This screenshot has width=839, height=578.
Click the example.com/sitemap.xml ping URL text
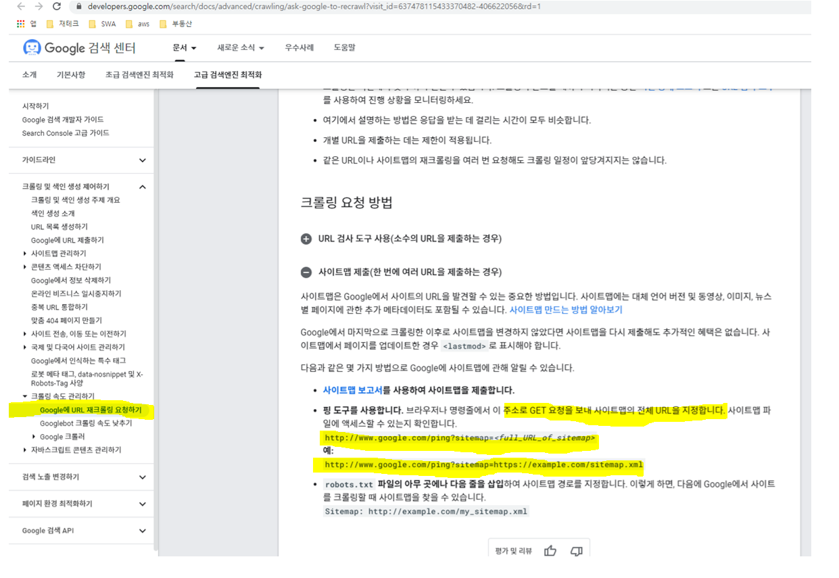(483, 465)
